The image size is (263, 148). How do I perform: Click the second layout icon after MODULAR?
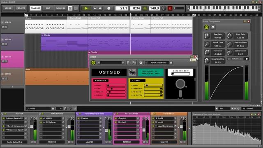[76, 8]
